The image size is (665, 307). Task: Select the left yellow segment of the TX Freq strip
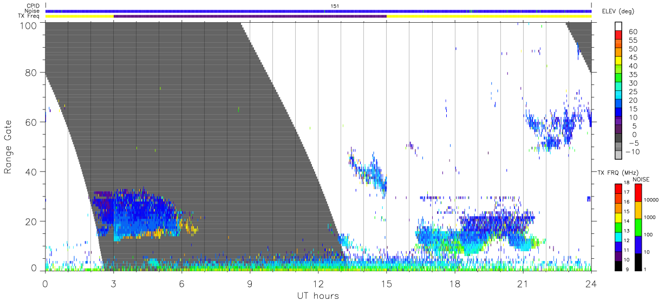80,16
